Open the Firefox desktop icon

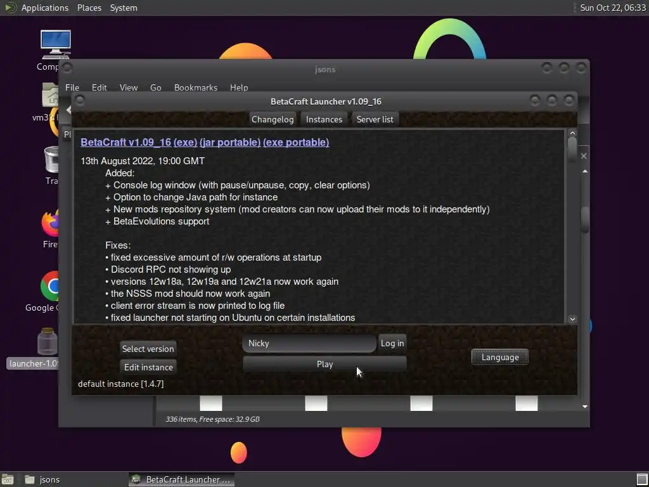coord(50,223)
